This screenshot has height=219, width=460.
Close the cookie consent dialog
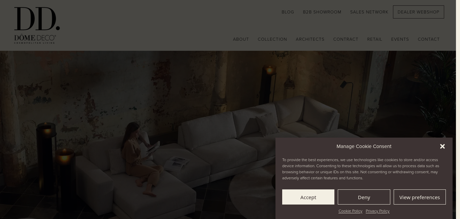coord(442,146)
